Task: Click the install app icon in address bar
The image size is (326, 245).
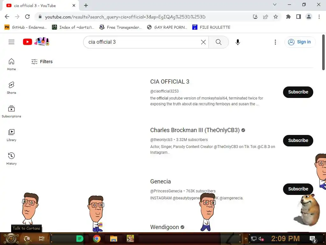Action: (x=255, y=17)
